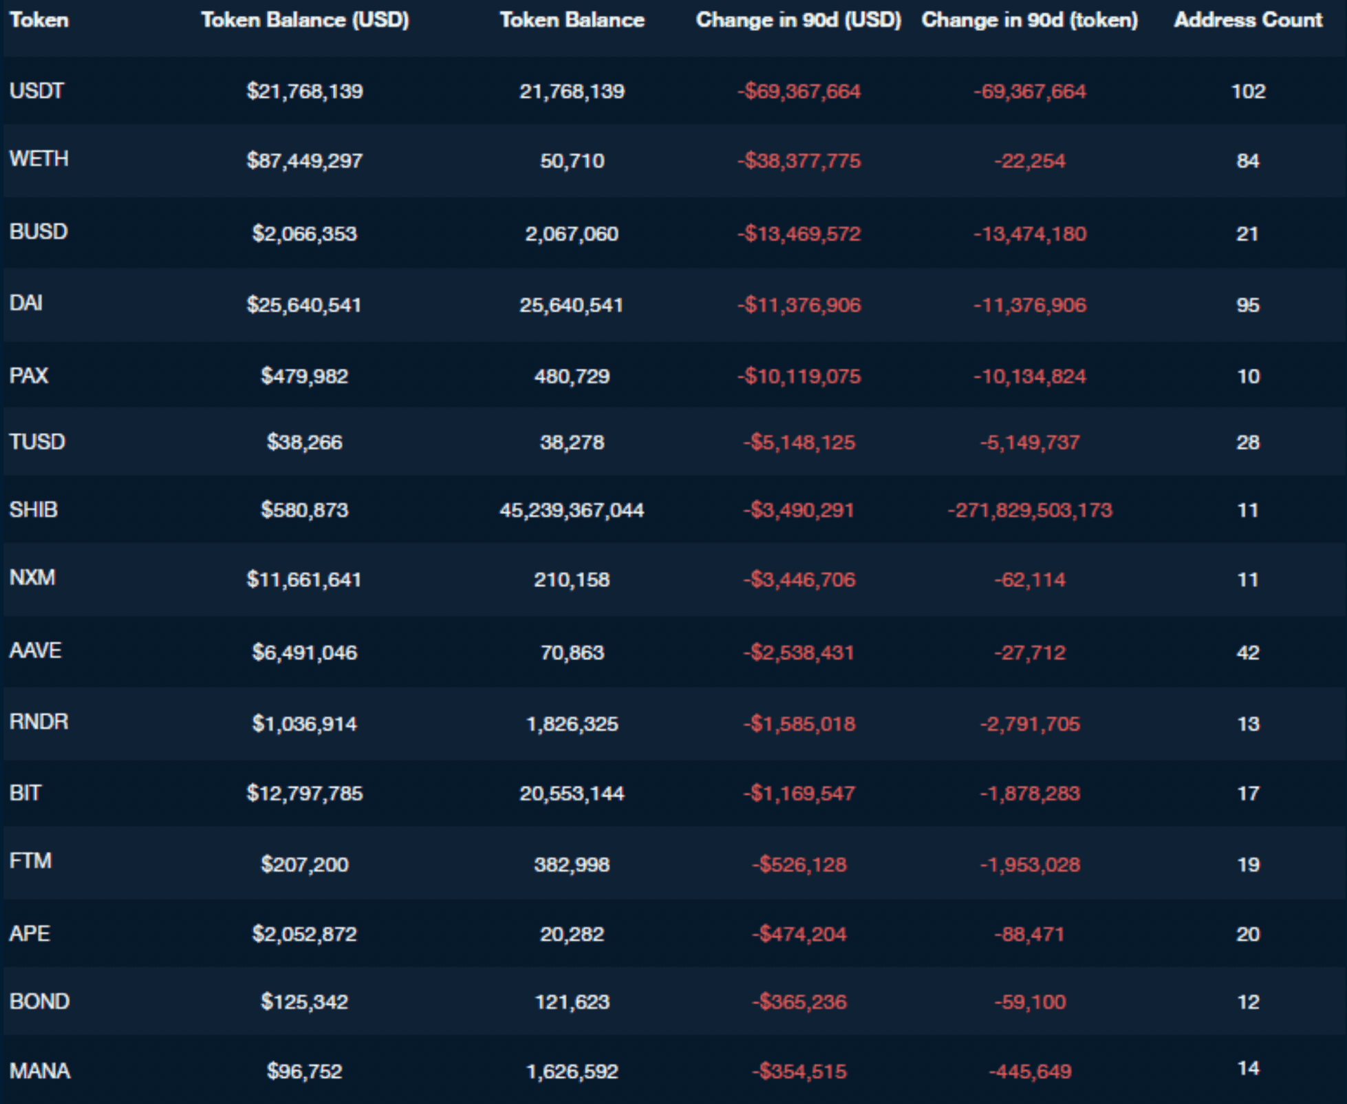Image resolution: width=1347 pixels, height=1104 pixels.
Task: Sort by Address Count header
Action: coord(1247,20)
